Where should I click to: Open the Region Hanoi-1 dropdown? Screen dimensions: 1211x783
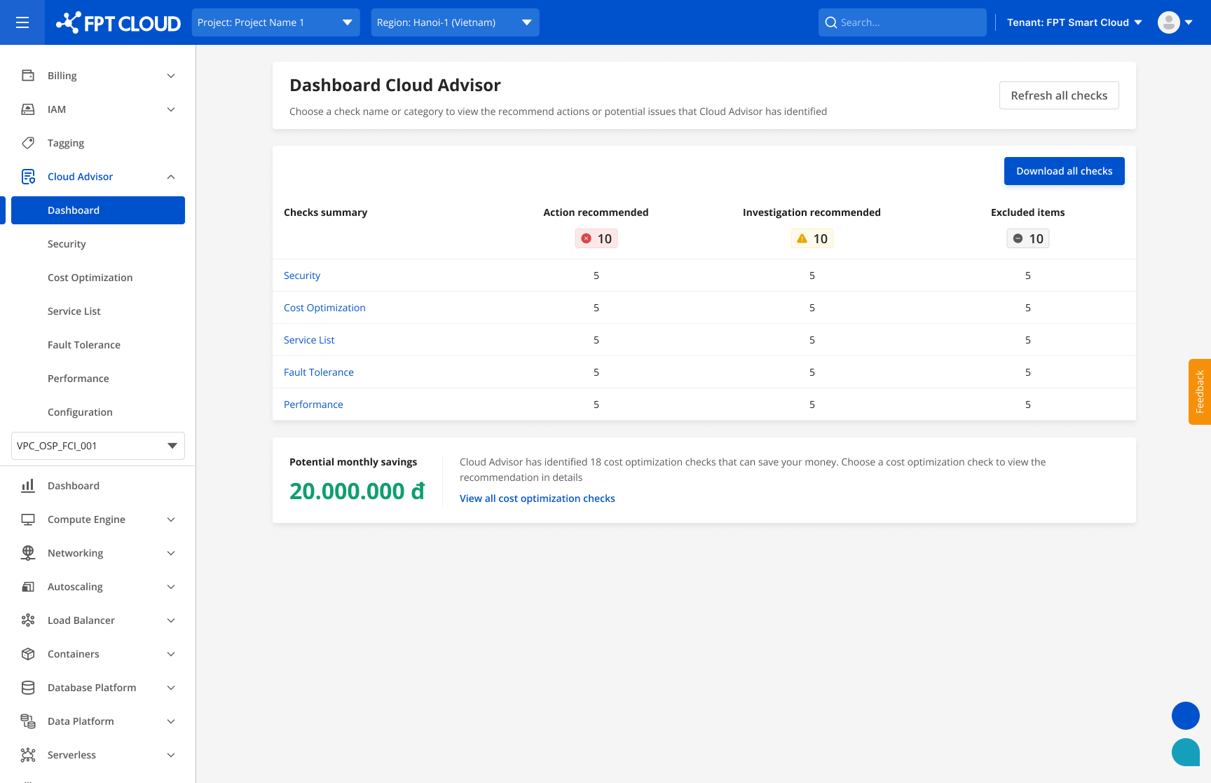[x=455, y=22]
